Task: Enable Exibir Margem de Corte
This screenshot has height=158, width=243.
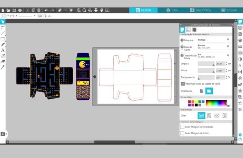Action: pyautogui.click(x=182, y=133)
